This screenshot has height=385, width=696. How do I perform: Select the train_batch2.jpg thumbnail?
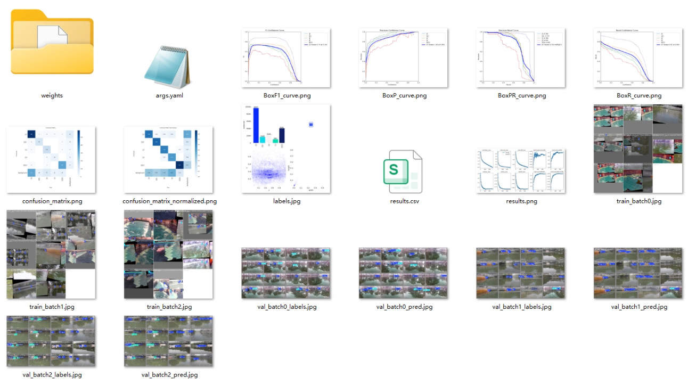pyautogui.click(x=168, y=254)
